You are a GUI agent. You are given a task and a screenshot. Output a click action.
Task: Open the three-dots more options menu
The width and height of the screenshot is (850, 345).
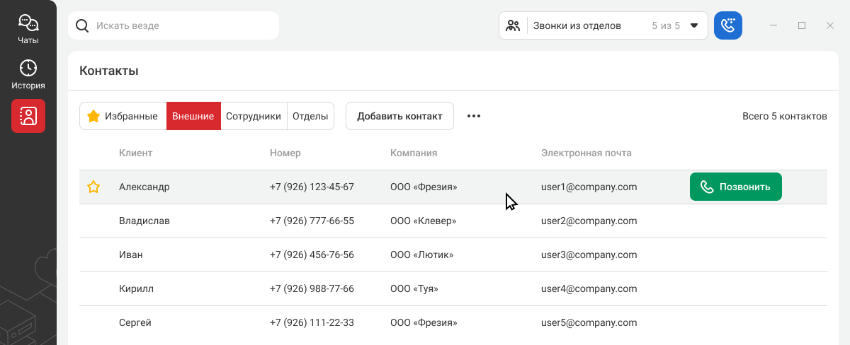click(474, 116)
